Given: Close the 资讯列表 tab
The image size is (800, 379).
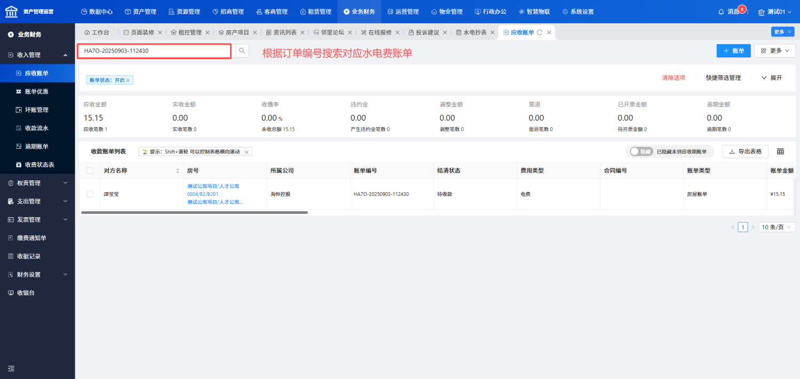Looking at the screenshot, I should [302, 32].
